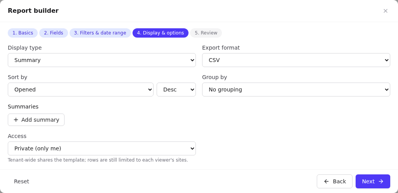Open the 3. Filters & date range step
Image resolution: width=398 pixels, height=193 pixels.
click(100, 33)
